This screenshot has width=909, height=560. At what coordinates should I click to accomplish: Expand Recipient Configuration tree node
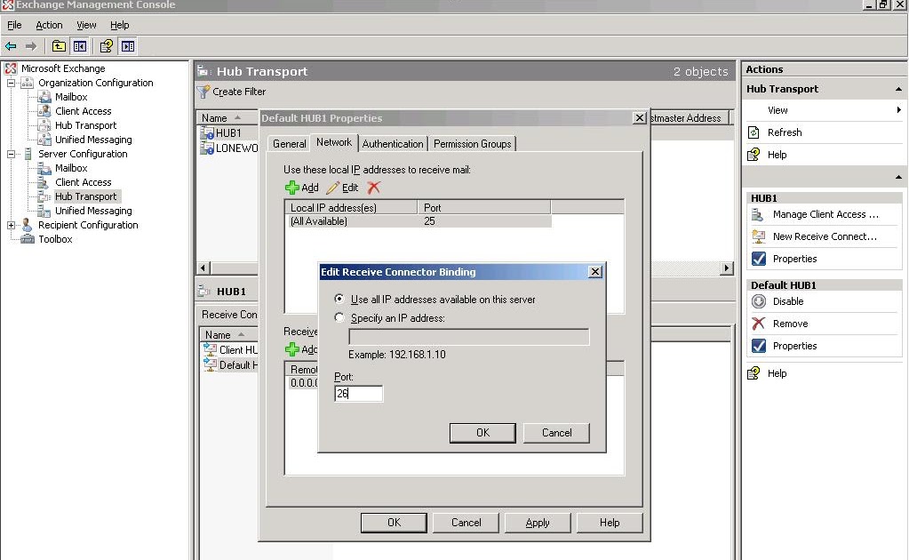[x=11, y=225]
